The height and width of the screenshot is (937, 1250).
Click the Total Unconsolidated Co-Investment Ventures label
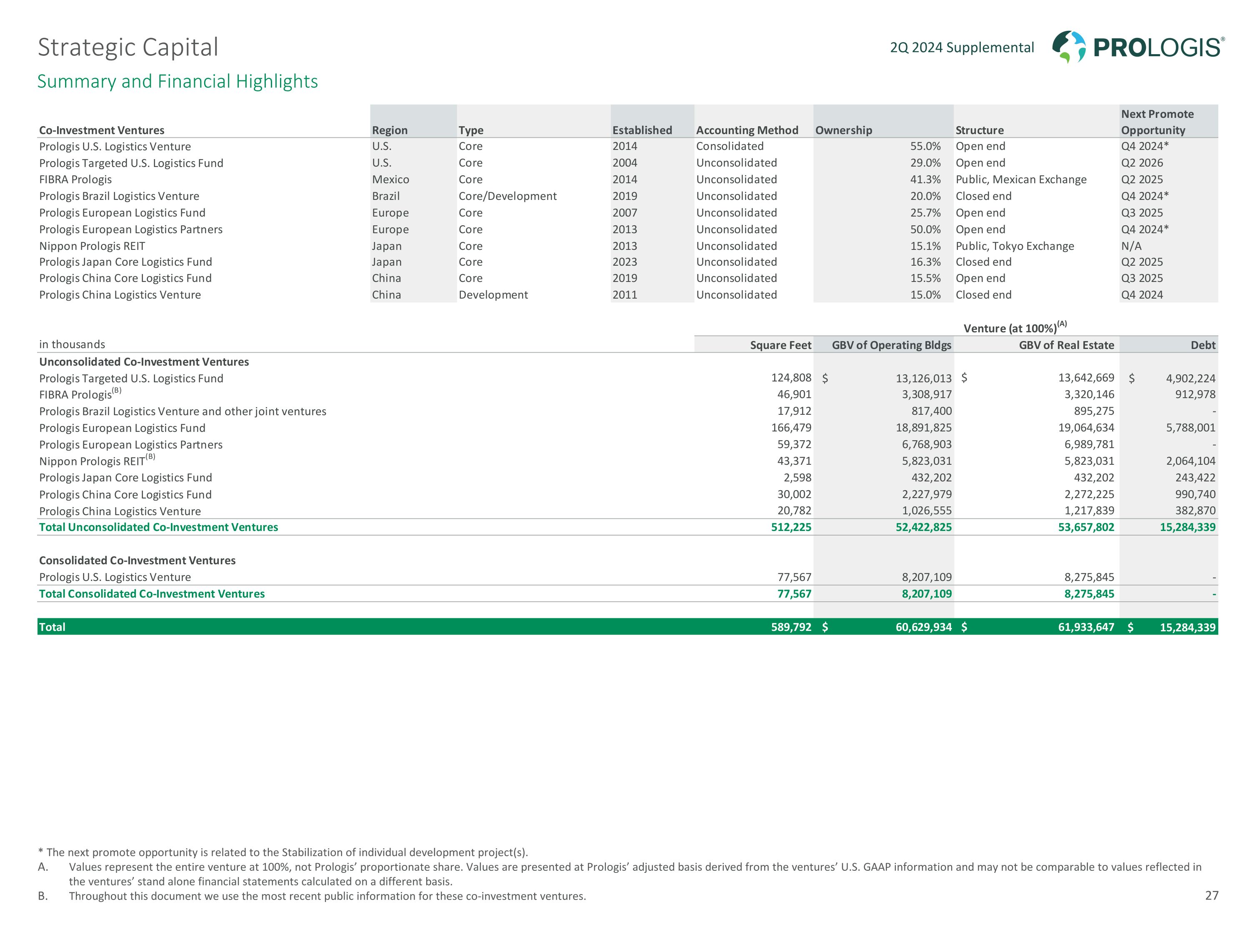click(x=158, y=527)
